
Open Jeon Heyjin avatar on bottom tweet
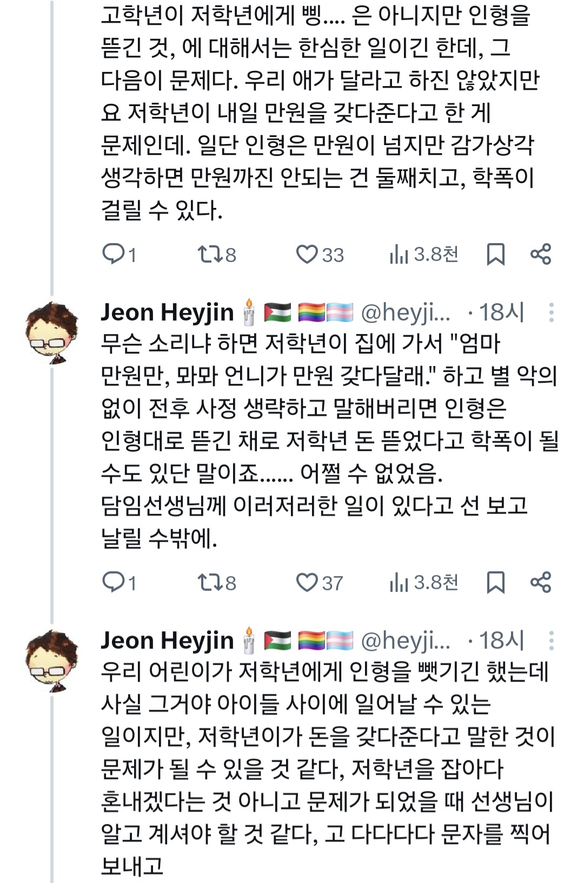pyautogui.click(x=52, y=660)
